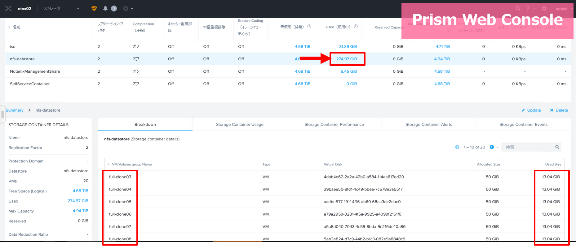This screenshot has width=576, height=249.
Task: Switch to the Breakdown tab
Action: click(x=145, y=125)
